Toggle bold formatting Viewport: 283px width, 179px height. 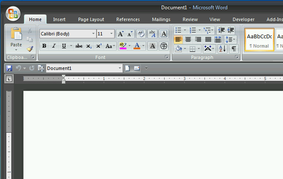44,46
